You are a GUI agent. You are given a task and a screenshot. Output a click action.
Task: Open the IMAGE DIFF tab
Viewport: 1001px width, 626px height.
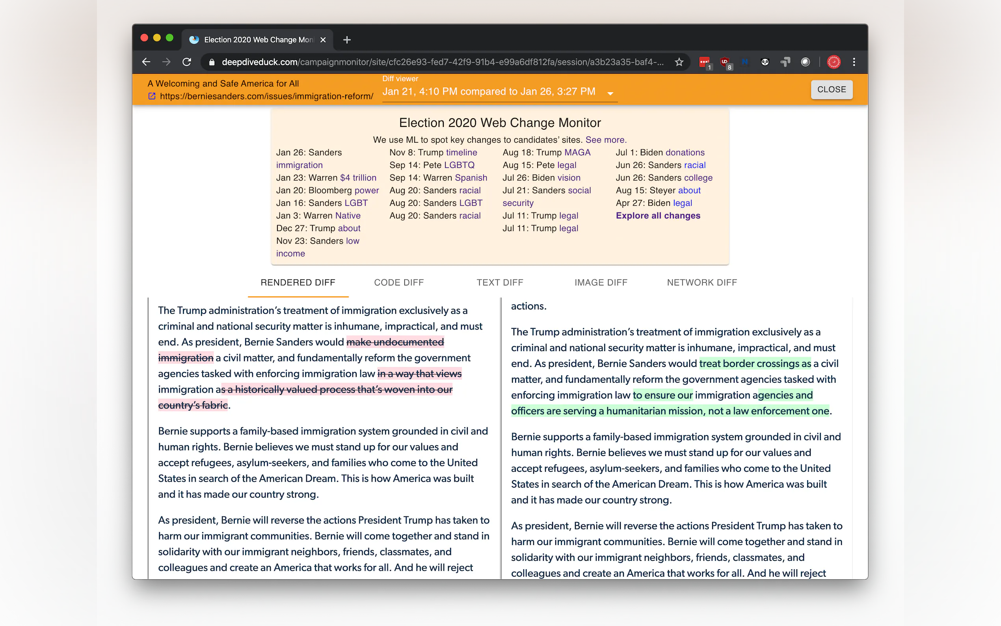click(601, 282)
